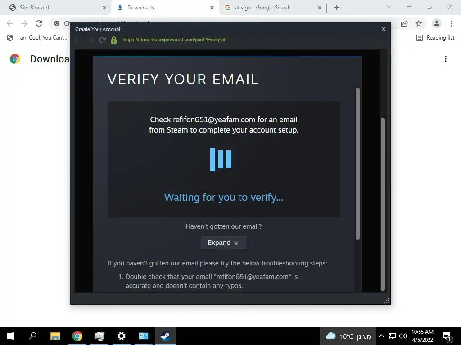The height and width of the screenshot is (345, 461).
Task: Click the Chrome logo on Downloads page
Action: pyautogui.click(x=15, y=59)
